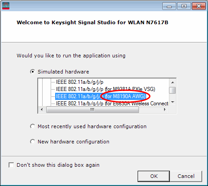Select the E6630A Wireless Connectivity entry
This screenshot has height=186, width=208.
(x=112, y=104)
